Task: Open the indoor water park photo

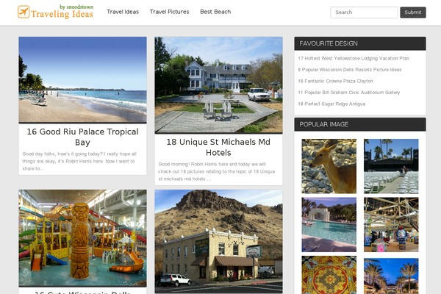Action: point(82,238)
